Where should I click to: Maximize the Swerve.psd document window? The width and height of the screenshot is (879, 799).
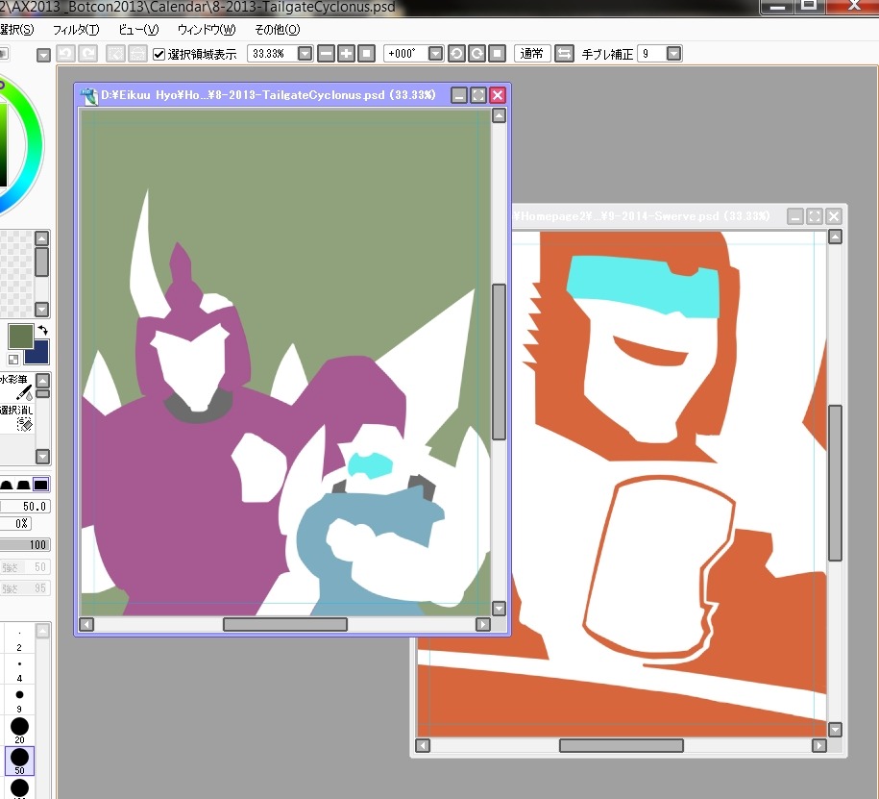pyautogui.click(x=815, y=216)
